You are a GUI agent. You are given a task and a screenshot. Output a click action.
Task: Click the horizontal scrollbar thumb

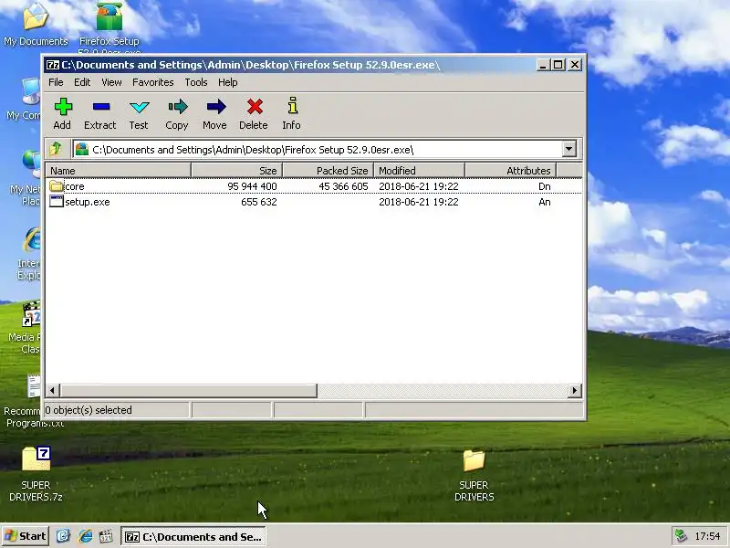point(189,391)
